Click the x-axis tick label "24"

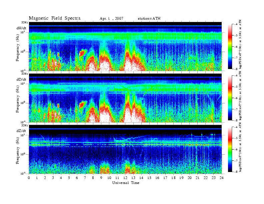pyautogui.click(x=222, y=178)
